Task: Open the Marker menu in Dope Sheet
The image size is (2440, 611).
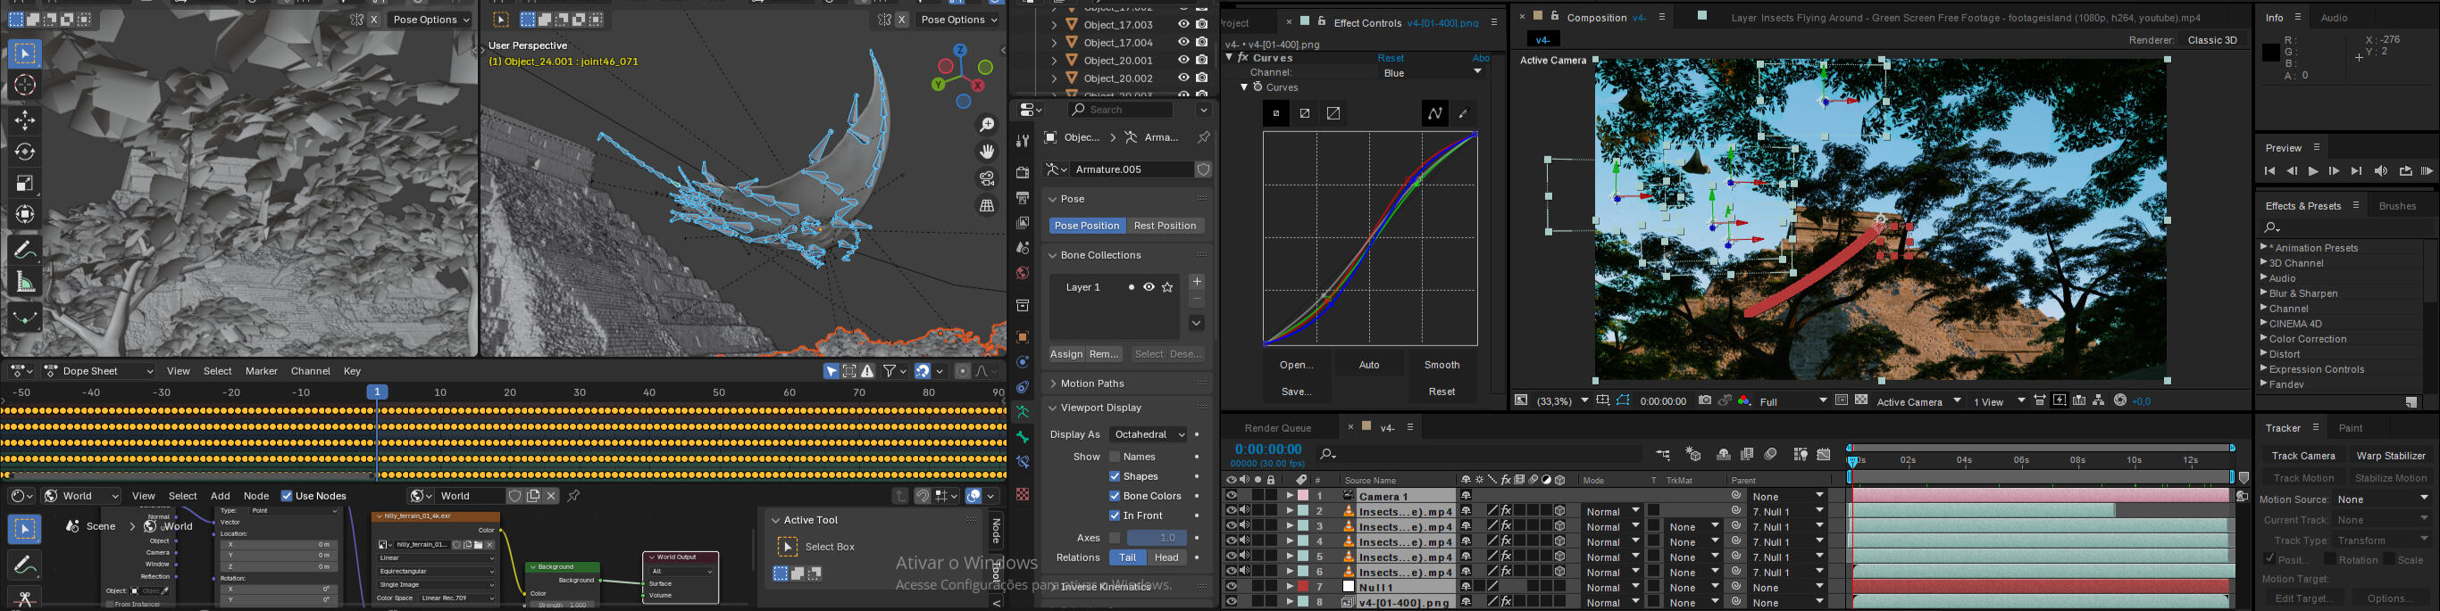Action: click(262, 371)
